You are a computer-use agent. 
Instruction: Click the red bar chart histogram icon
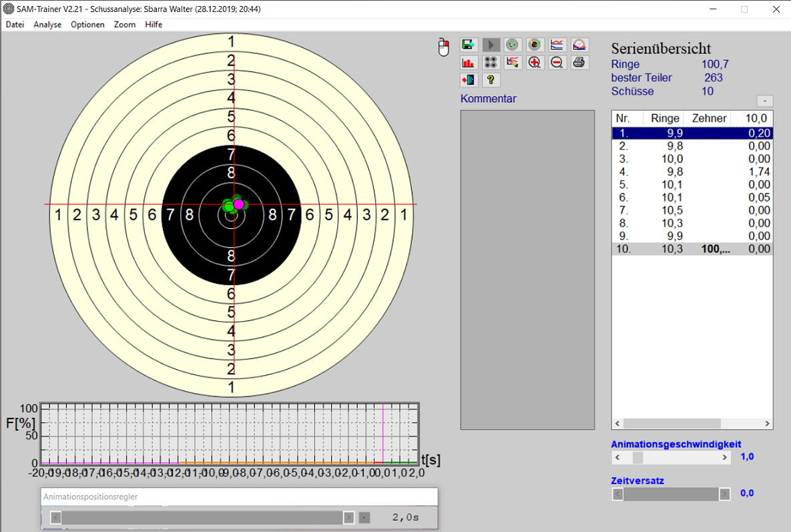point(469,63)
